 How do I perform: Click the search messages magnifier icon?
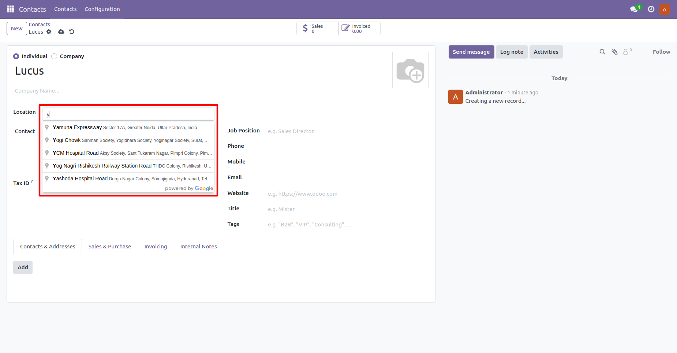pos(602,52)
